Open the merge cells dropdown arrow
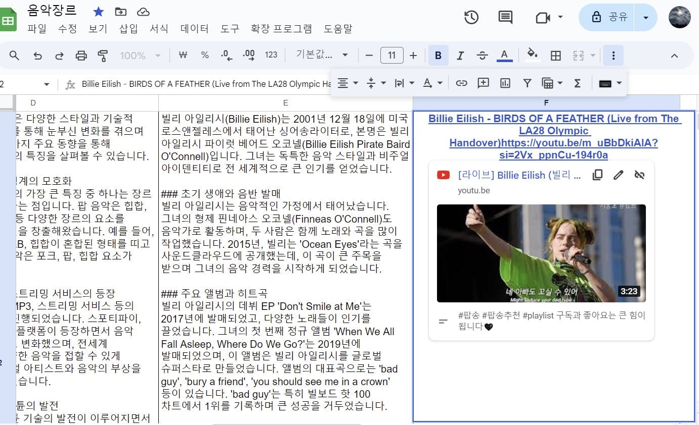 593,56
